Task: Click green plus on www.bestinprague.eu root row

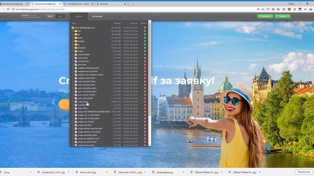Action: [x=145, y=28]
